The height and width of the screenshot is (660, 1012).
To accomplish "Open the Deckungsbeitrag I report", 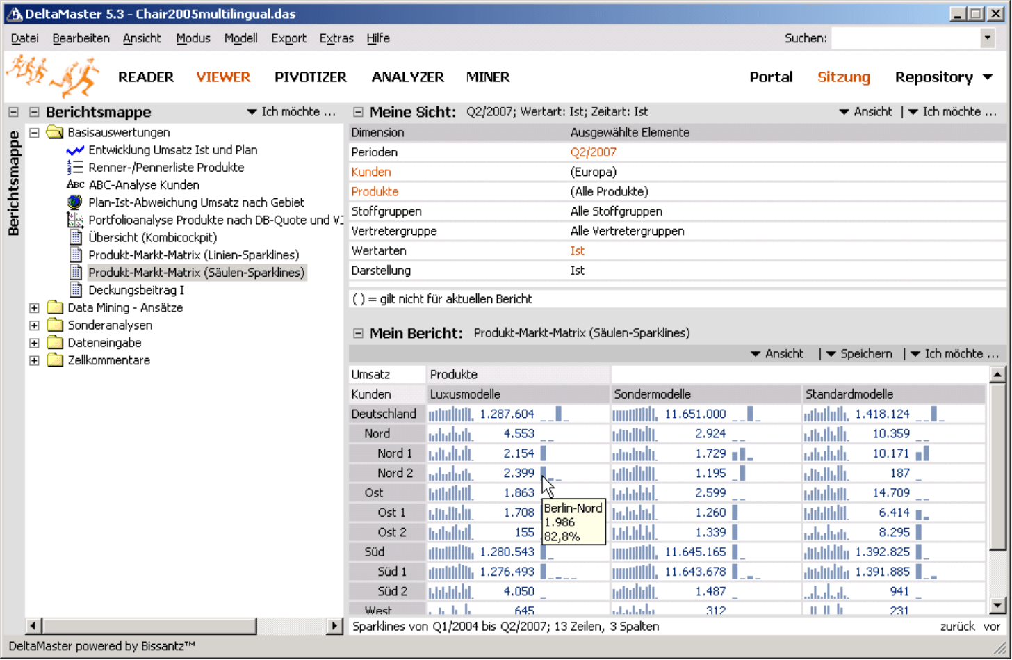I will coord(136,290).
